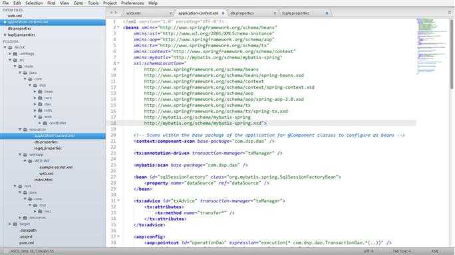Screen dimensions: 455x255
Task: Open the Help menu
Action: point(153,3)
